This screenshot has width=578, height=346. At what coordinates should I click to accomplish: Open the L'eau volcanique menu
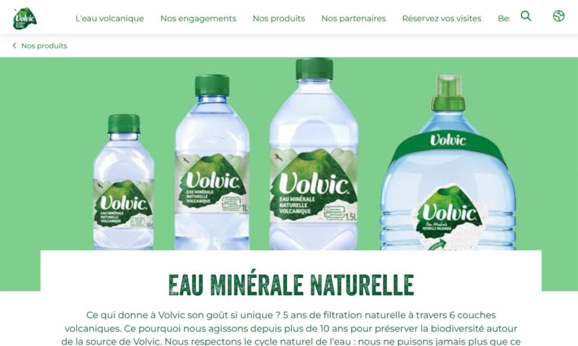tap(110, 19)
